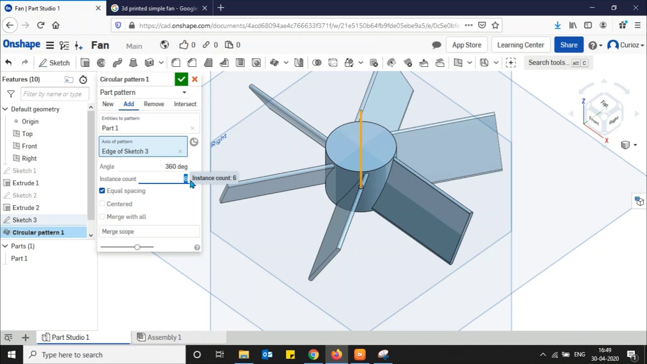The image size is (647, 364).
Task: Select the Mirror tool icon
Action: click(x=299, y=63)
